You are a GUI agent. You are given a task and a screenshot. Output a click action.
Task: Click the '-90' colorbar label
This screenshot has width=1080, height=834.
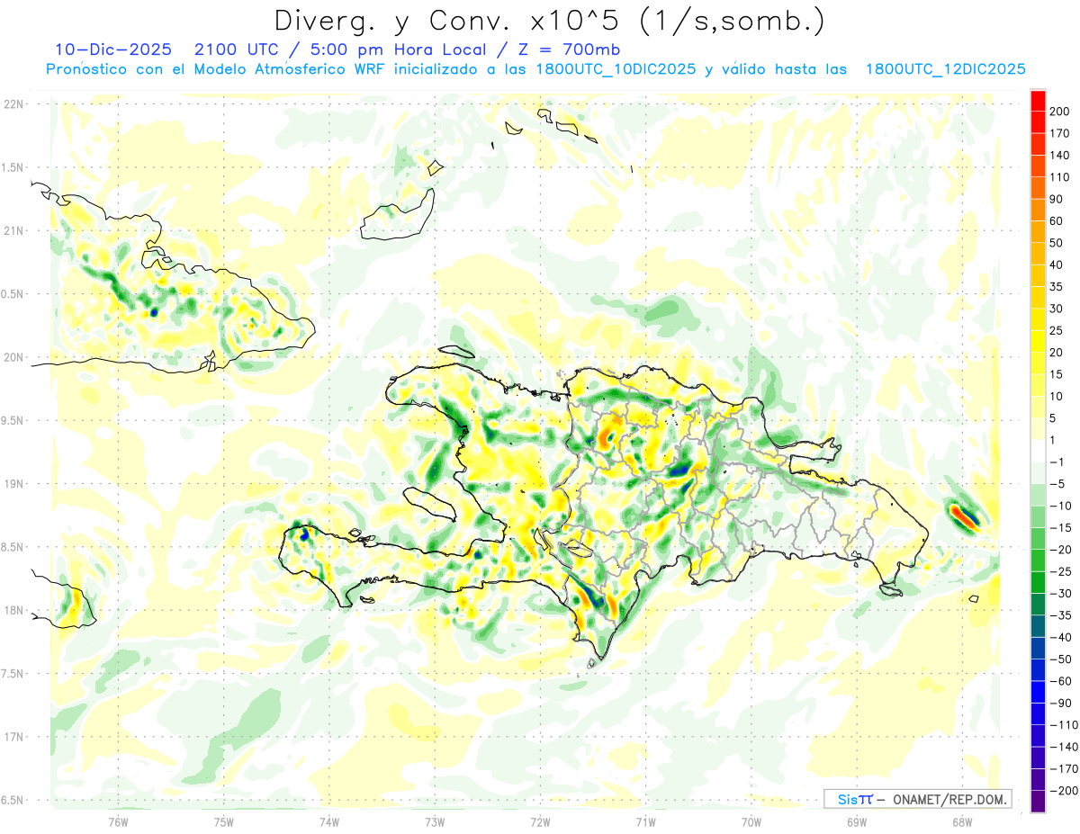[x=1060, y=704]
